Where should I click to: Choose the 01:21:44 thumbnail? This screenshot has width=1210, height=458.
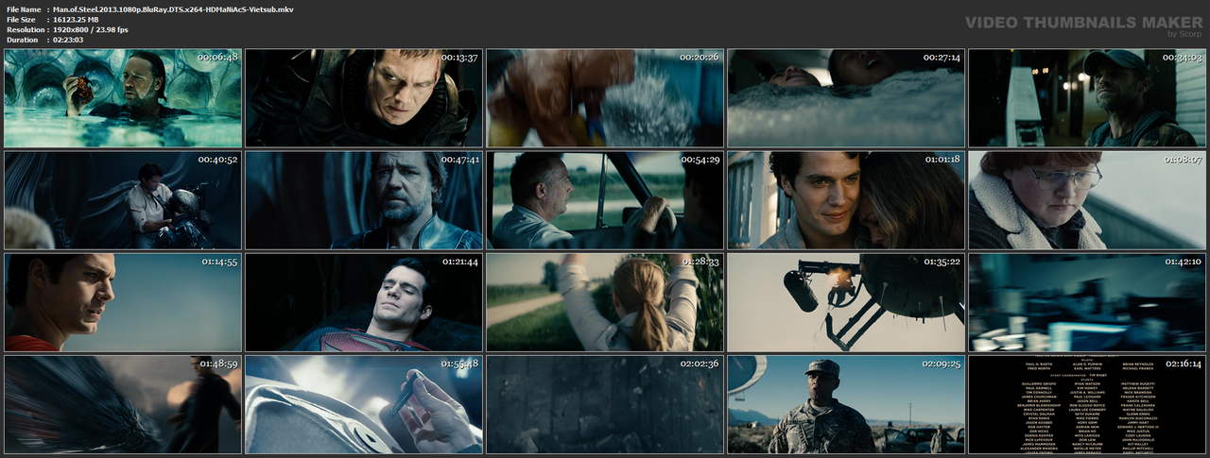(363, 302)
